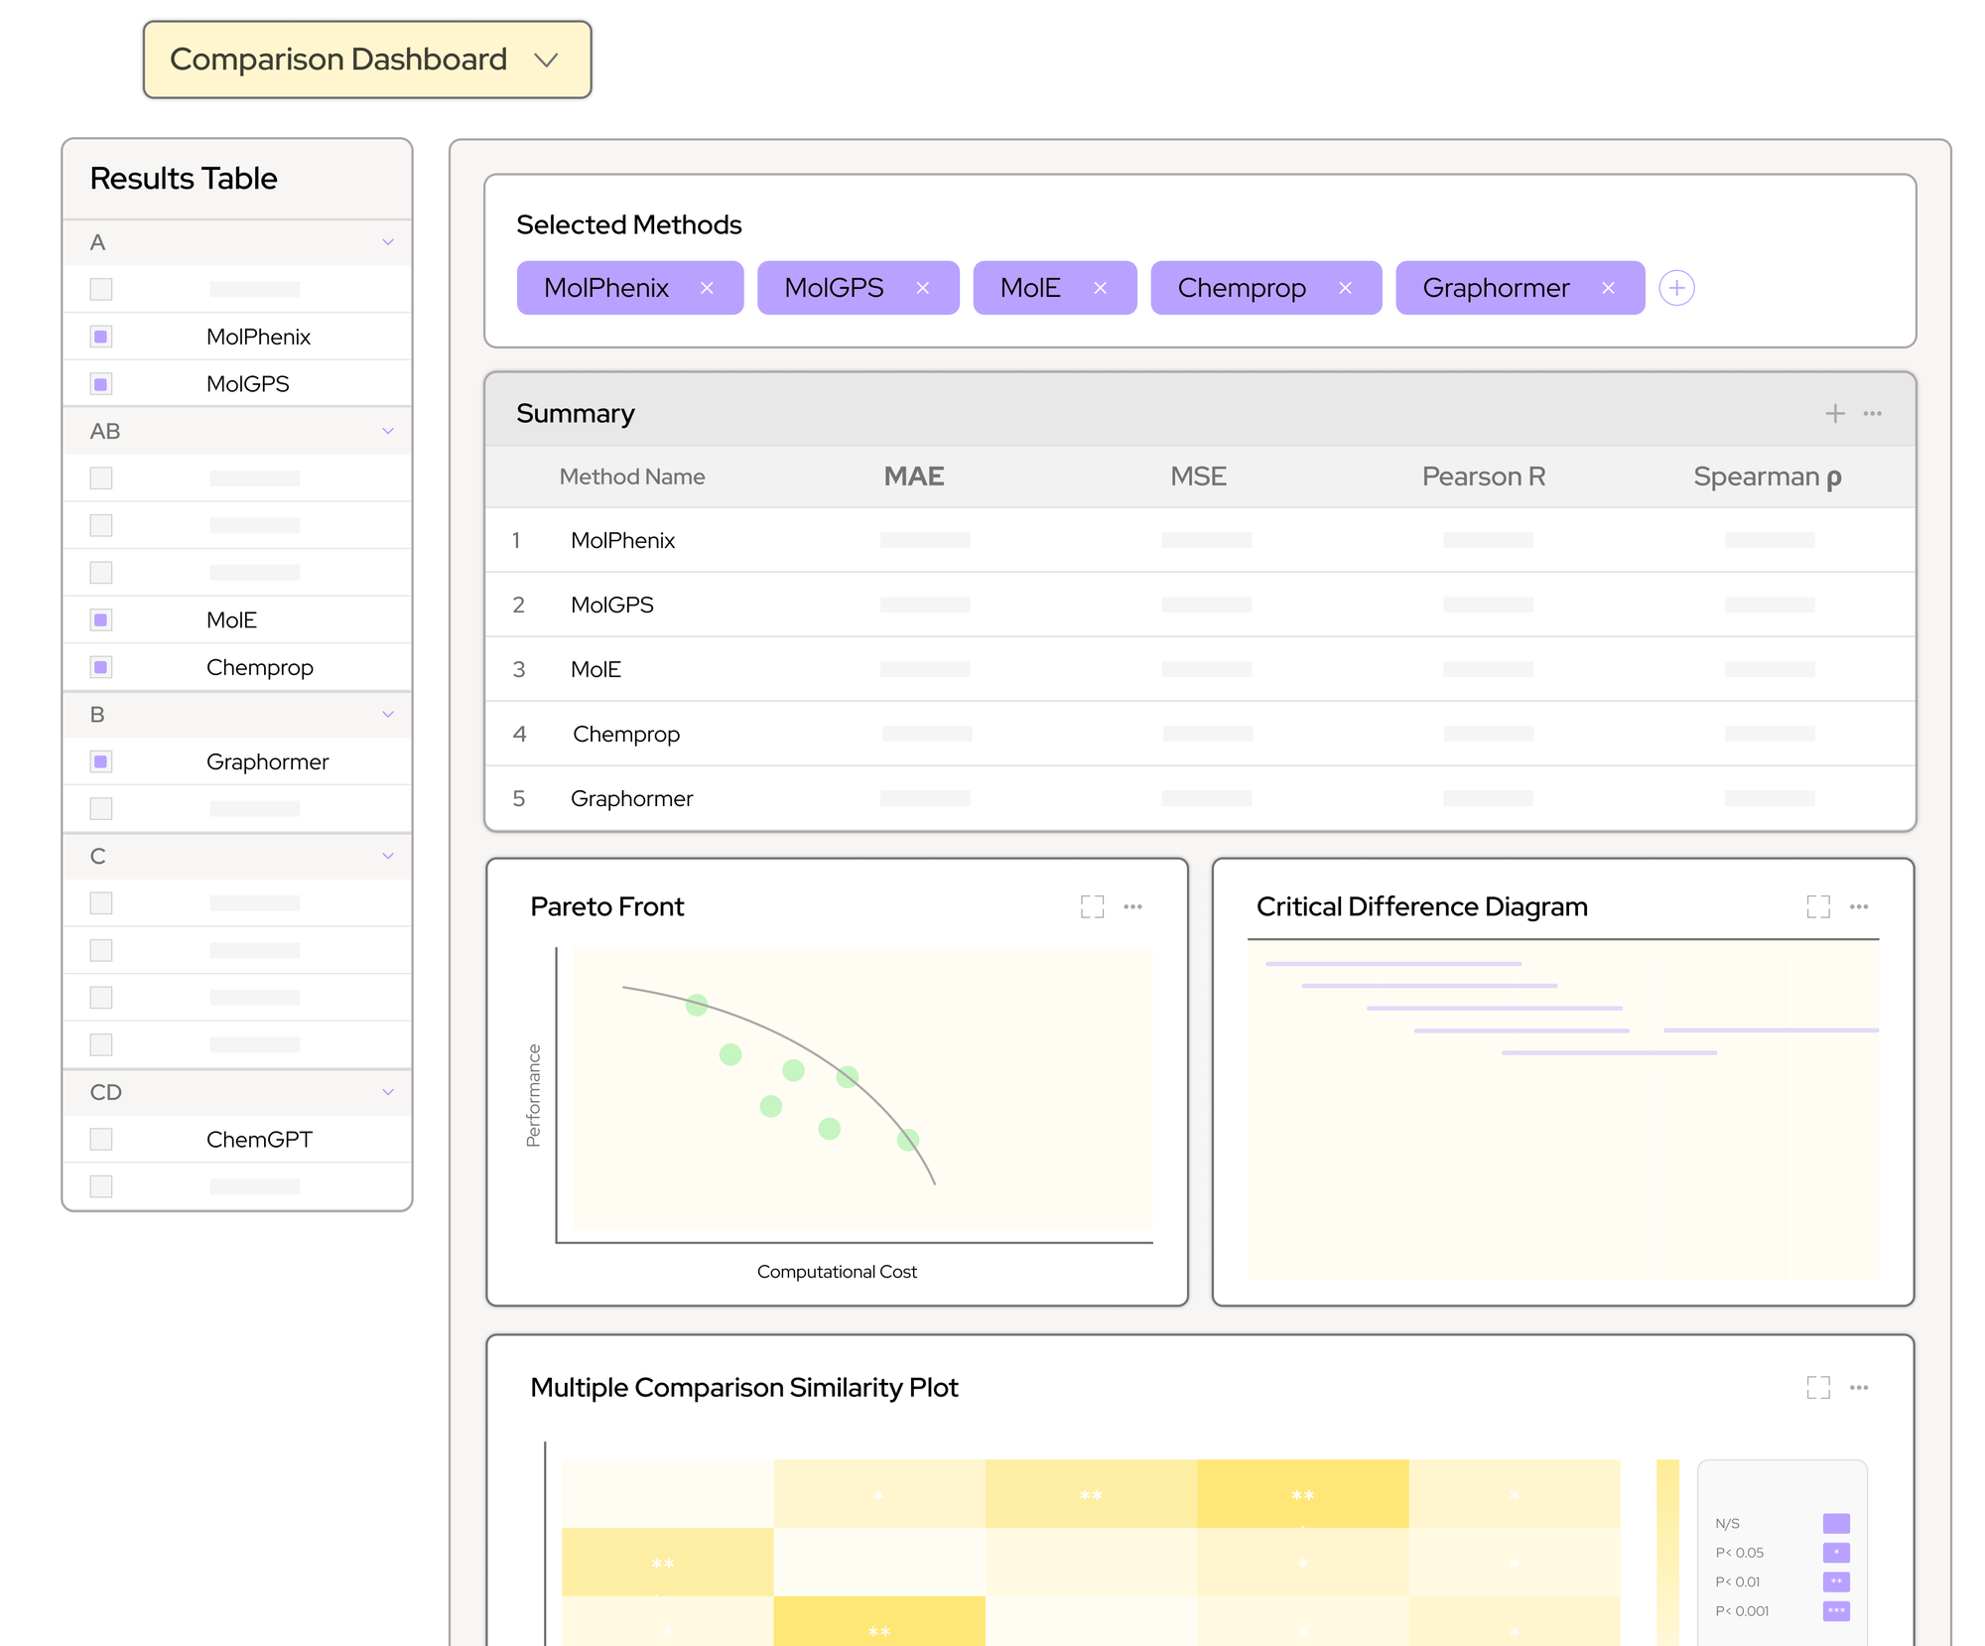Expand Multiple Comparison Similarity Plot fullscreen
The width and height of the screenshot is (1985, 1646).
[x=1818, y=1387]
